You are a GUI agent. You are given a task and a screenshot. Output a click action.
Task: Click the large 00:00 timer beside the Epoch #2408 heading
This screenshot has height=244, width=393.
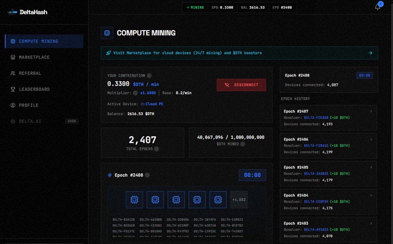(x=252, y=175)
